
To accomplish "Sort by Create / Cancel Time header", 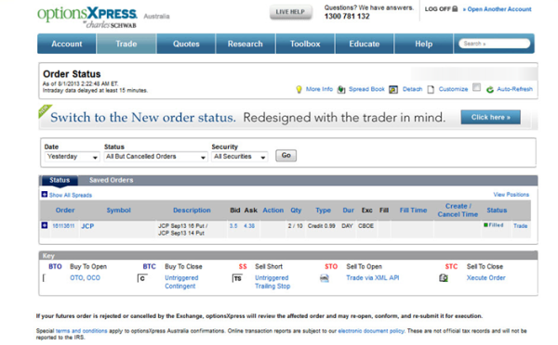I will tap(458, 211).
